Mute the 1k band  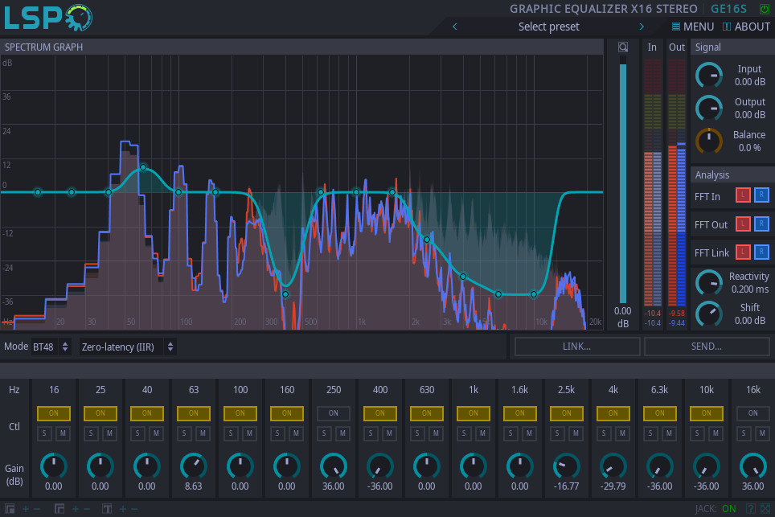[482, 434]
